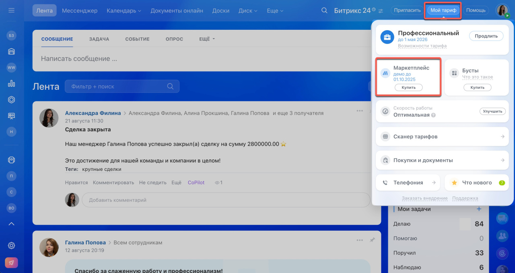Viewport: 515px width, 273px height.
Task: Click the search magnifier in top bar
Action: 324,10
